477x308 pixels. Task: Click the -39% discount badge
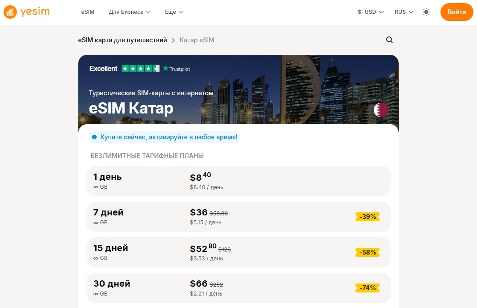coord(367,217)
